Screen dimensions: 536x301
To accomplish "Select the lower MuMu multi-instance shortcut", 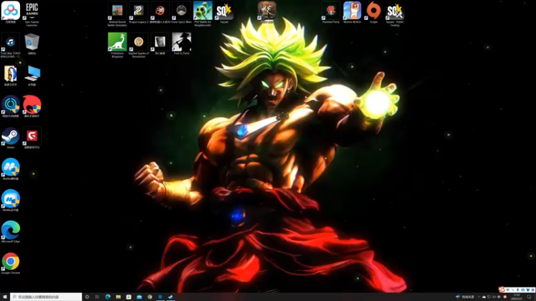I will (x=11, y=200).
